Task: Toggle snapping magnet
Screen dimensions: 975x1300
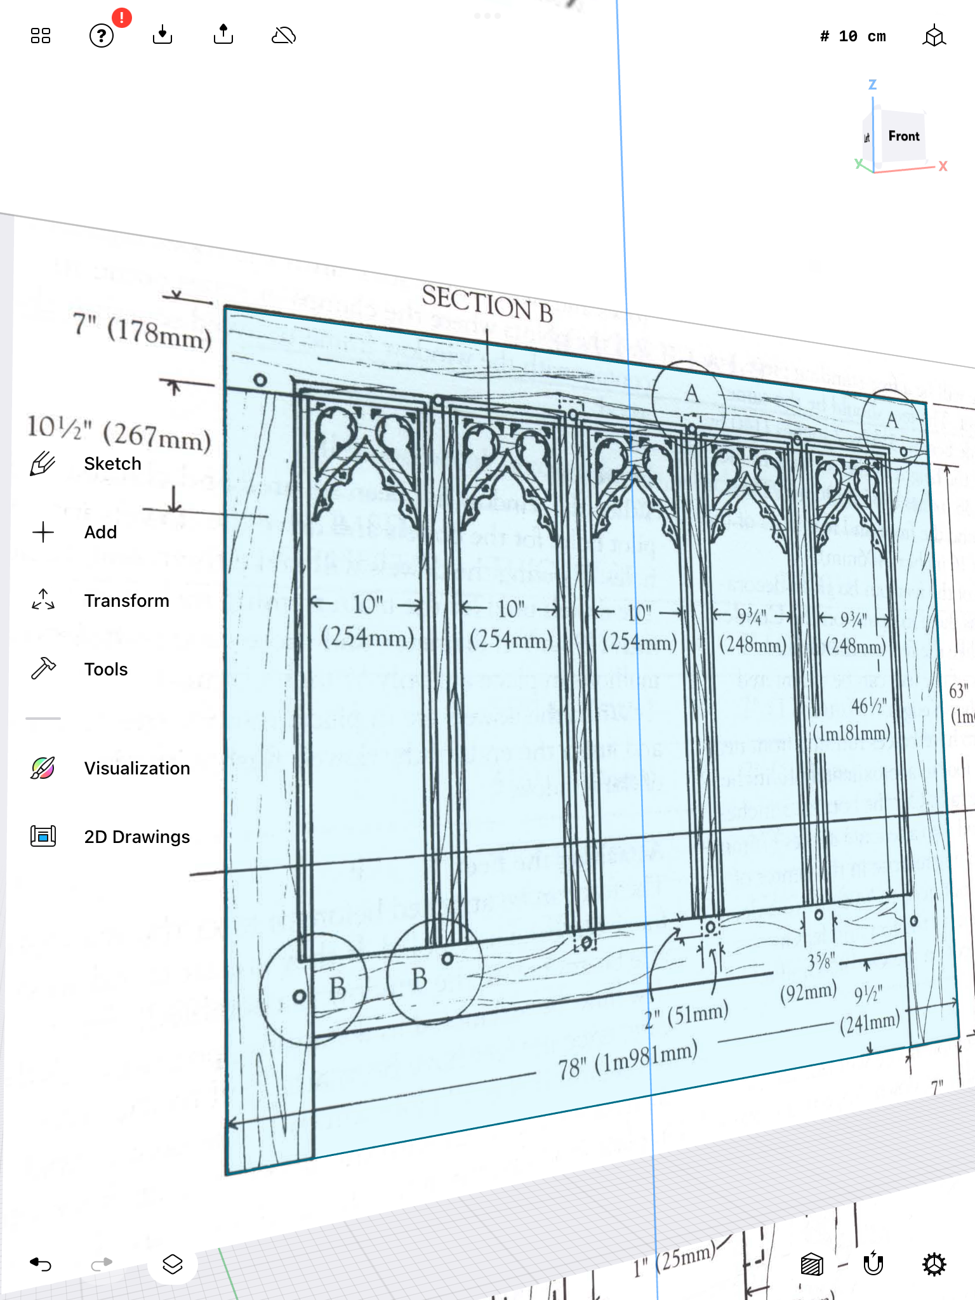Action: coord(873,1263)
